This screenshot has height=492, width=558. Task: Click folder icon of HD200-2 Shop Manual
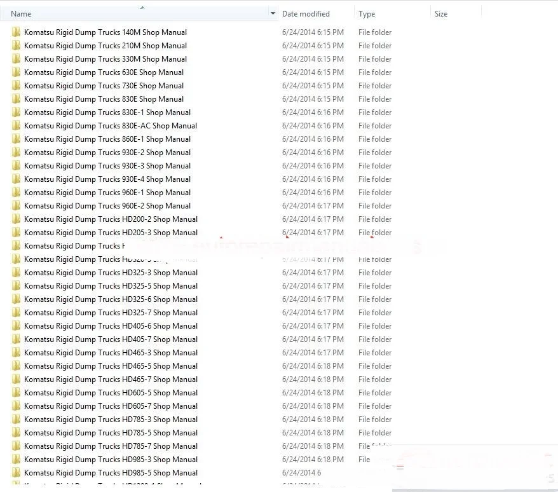[x=16, y=219]
